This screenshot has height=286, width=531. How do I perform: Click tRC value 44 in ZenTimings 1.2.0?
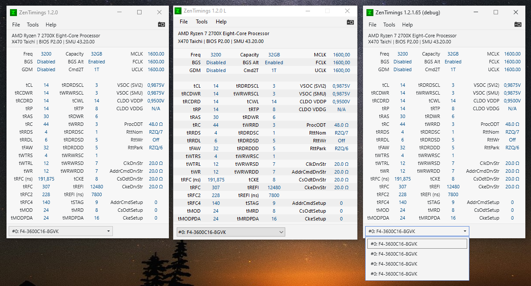(46, 124)
